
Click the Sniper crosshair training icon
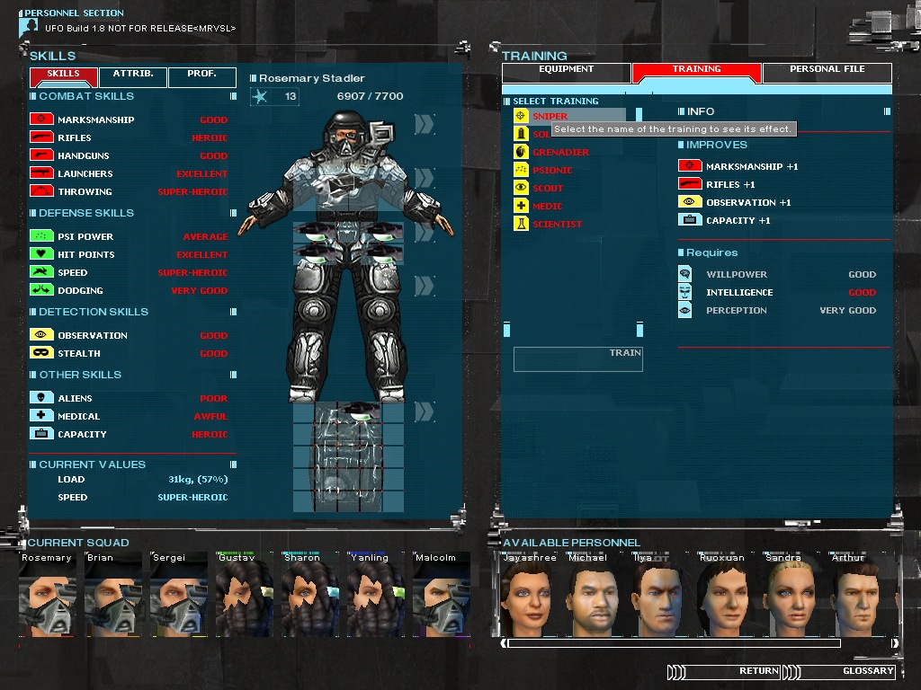click(x=520, y=114)
